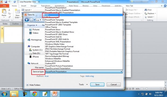This screenshot has height=97, width=167.
Task: Click Fit slide to window icon
Action: 165,89
